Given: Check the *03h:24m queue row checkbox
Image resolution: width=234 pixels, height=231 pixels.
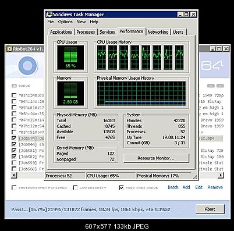Looking at the screenshot, I should (14, 95).
